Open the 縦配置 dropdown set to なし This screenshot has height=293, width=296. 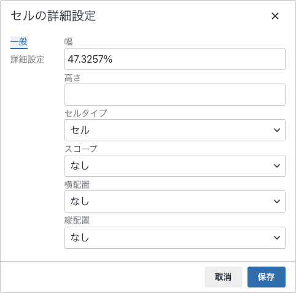click(175, 238)
